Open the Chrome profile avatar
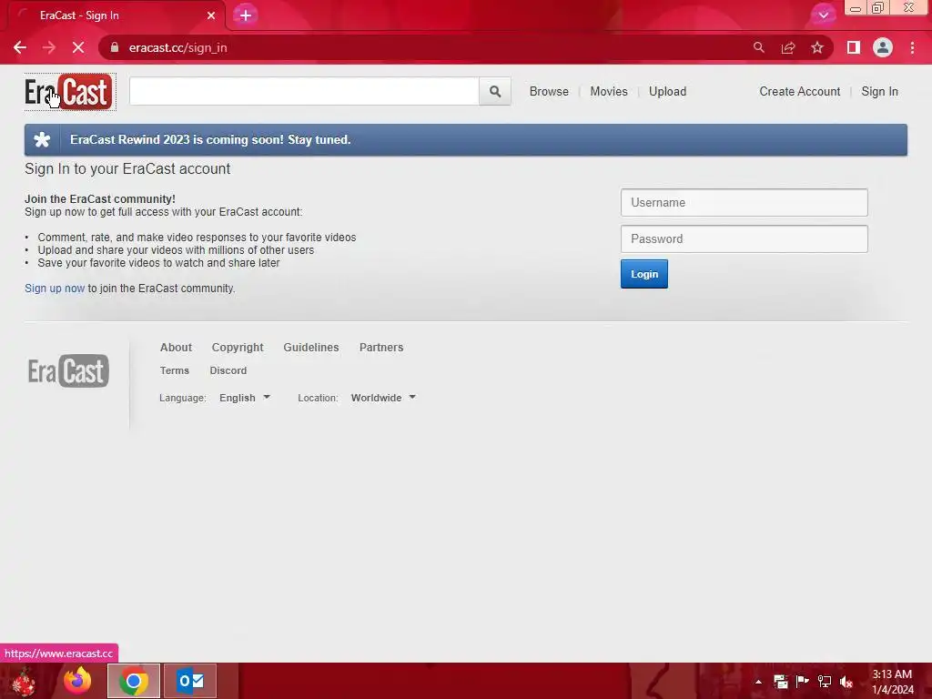The width and height of the screenshot is (932, 699). [x=883, y=47]
